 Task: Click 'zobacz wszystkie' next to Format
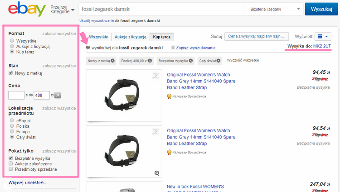click(x=59, y=34)
